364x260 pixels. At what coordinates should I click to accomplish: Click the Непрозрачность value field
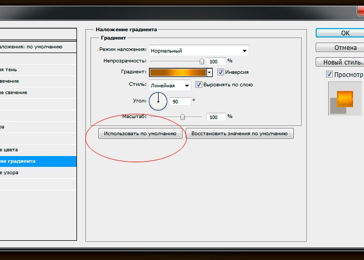click(216, 61)
